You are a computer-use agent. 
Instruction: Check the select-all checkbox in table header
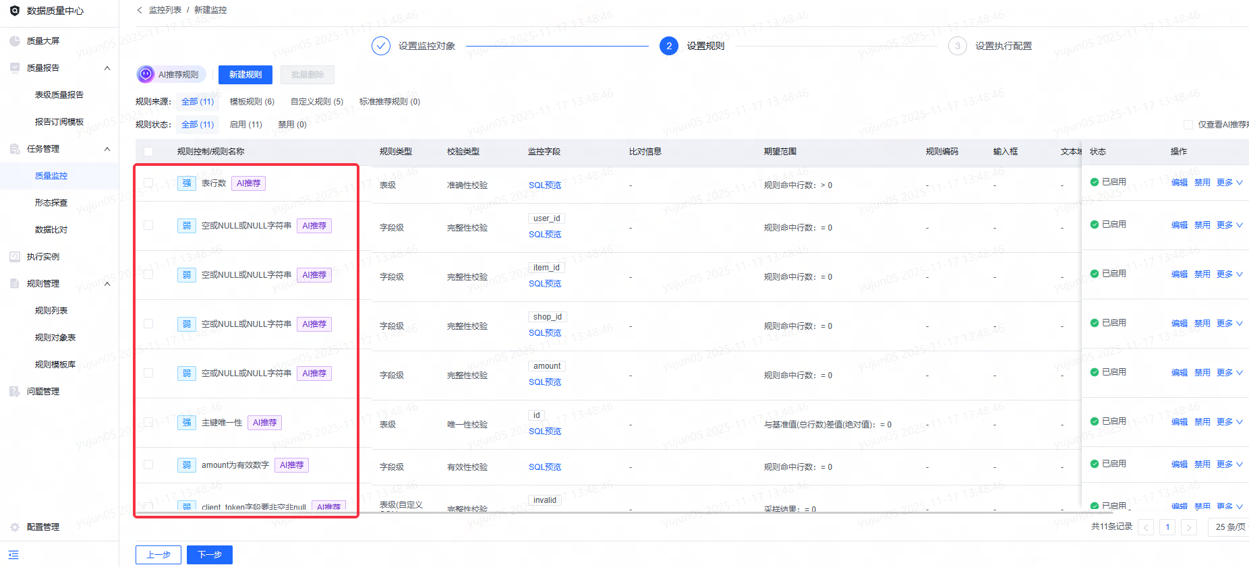148,152
